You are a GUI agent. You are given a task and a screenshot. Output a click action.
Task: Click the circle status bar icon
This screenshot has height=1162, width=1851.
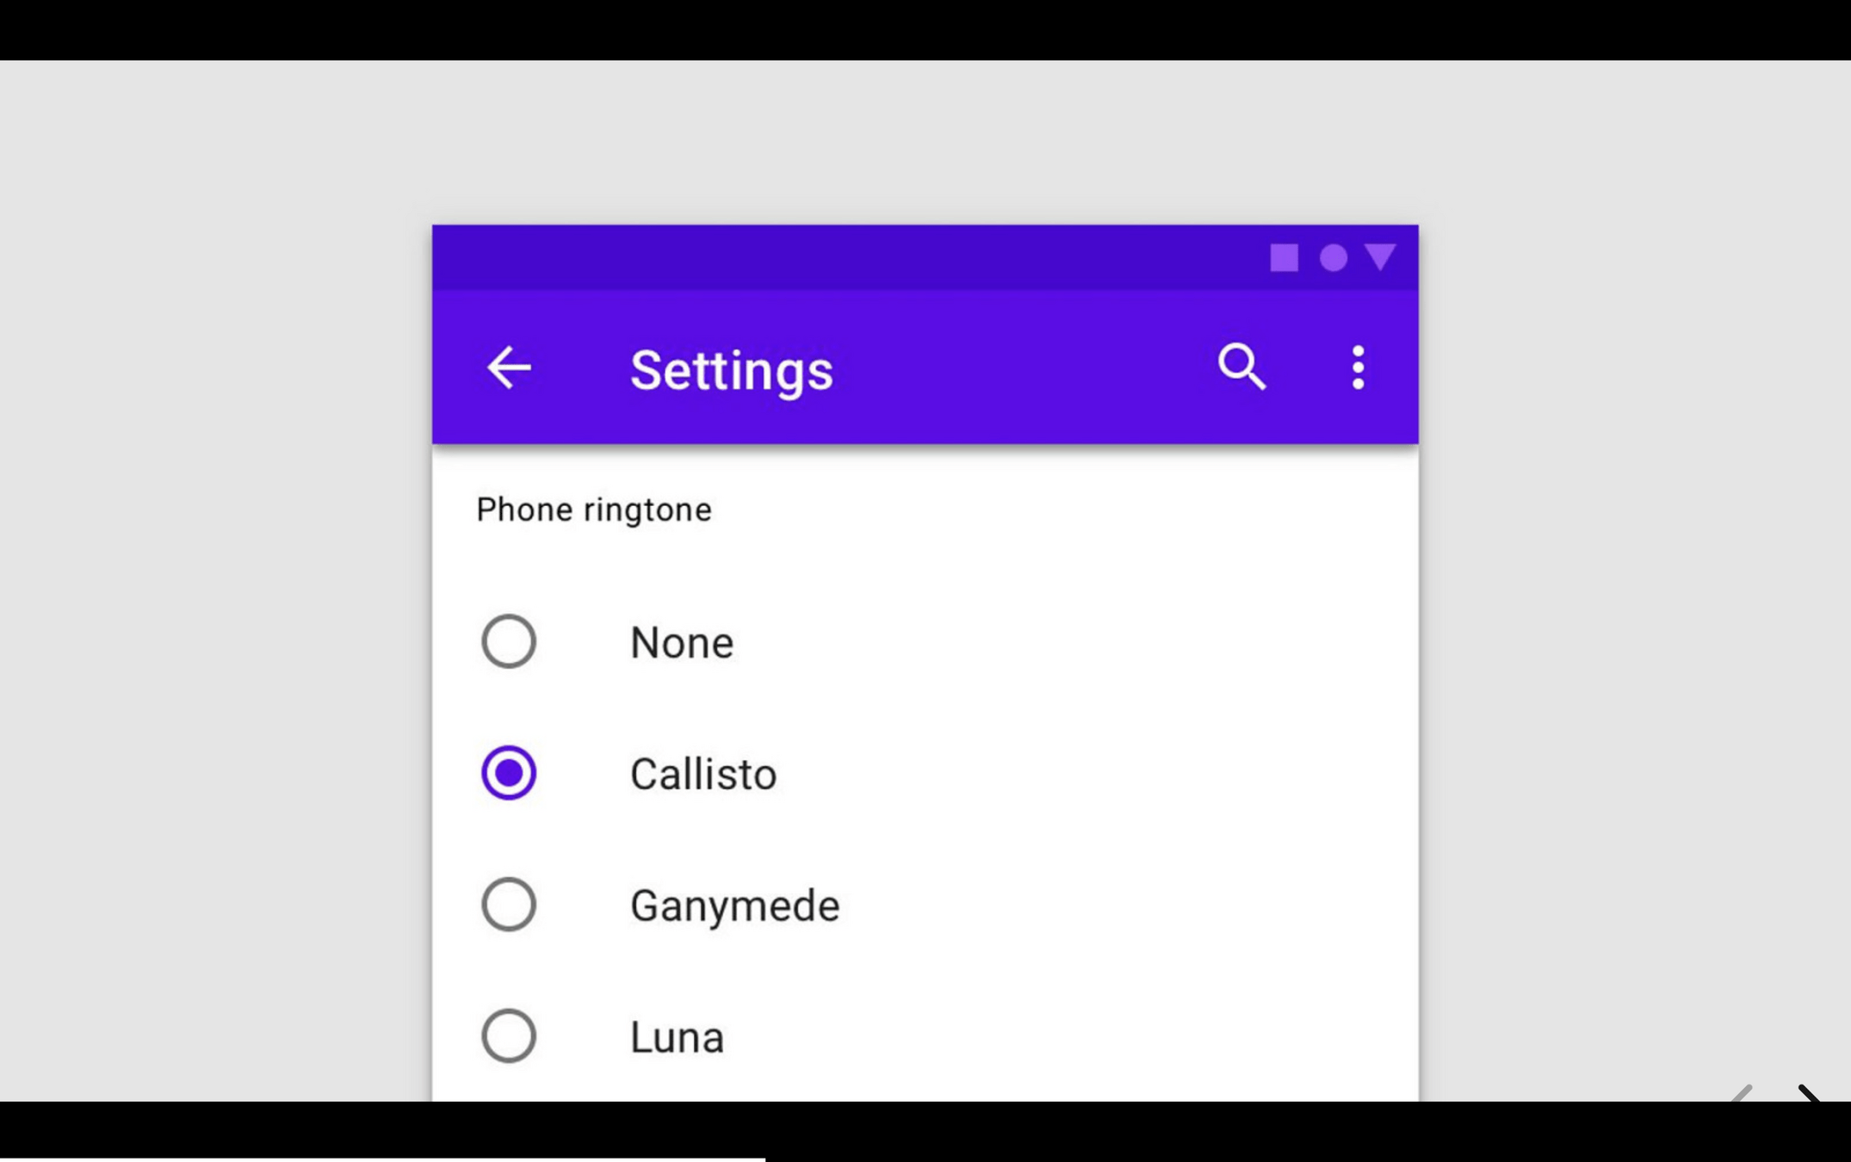click(x=1334, y=258)
